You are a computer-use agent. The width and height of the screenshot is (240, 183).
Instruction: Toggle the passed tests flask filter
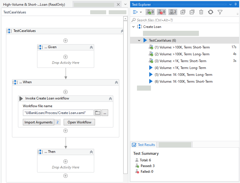(150, 12)
